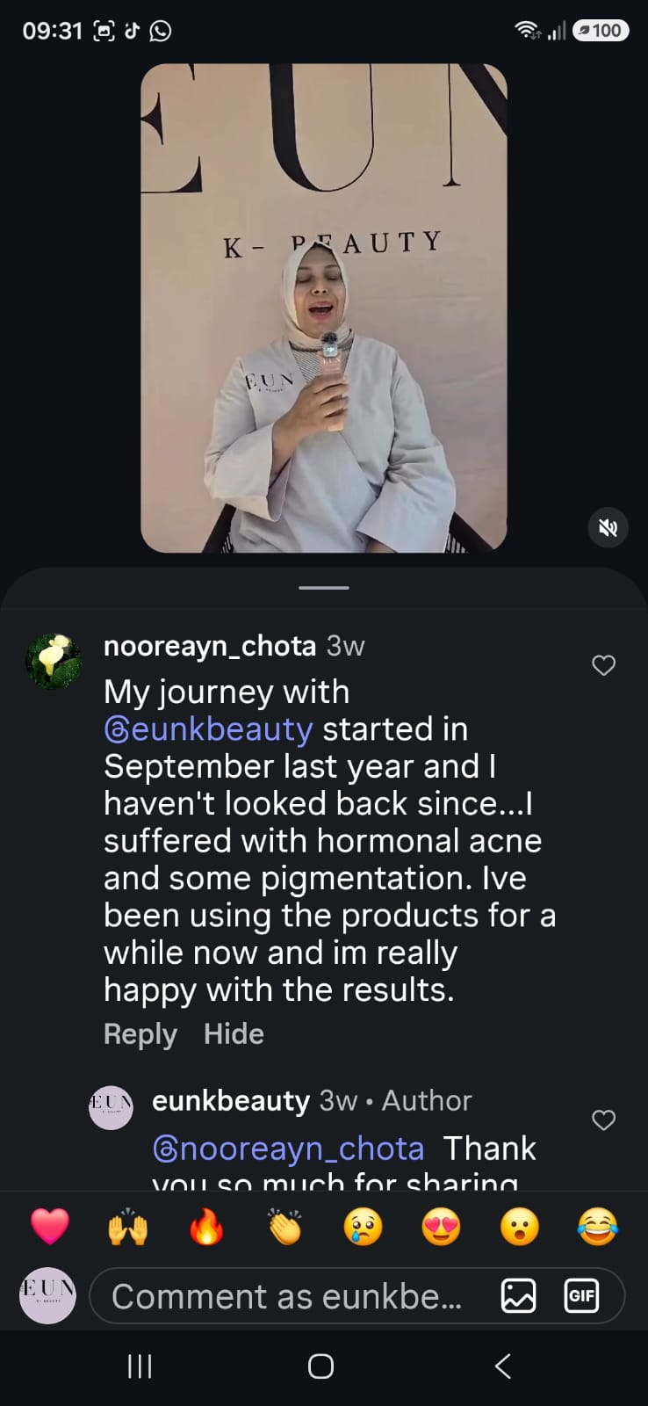Viewport: 648px width, 1406px height.
Task: Send the clapping hands emoji
Action: point(284,1226)
